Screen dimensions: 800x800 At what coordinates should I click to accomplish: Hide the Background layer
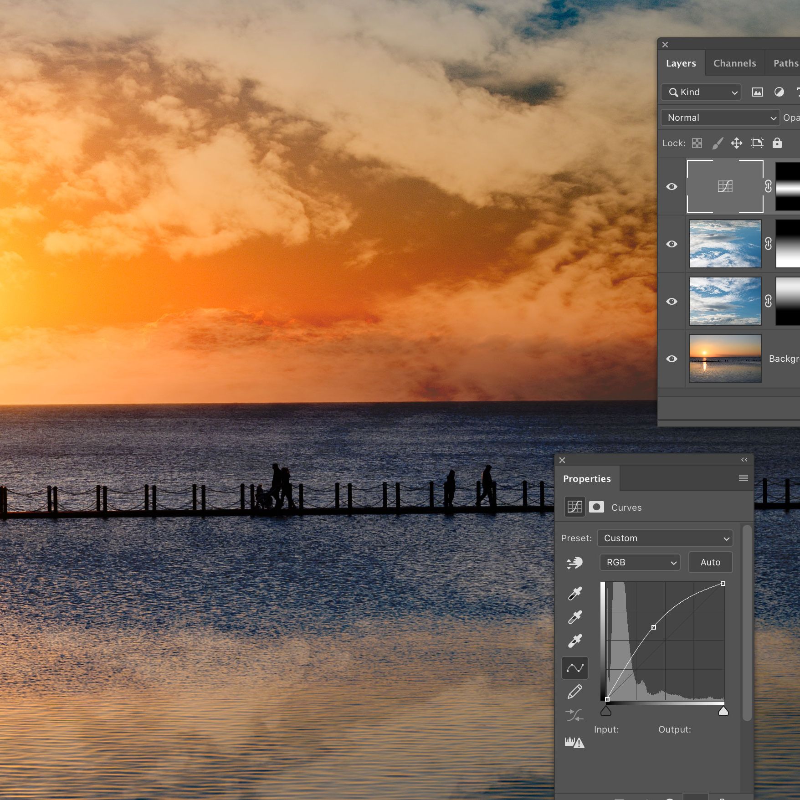click(x=672, y=359)
